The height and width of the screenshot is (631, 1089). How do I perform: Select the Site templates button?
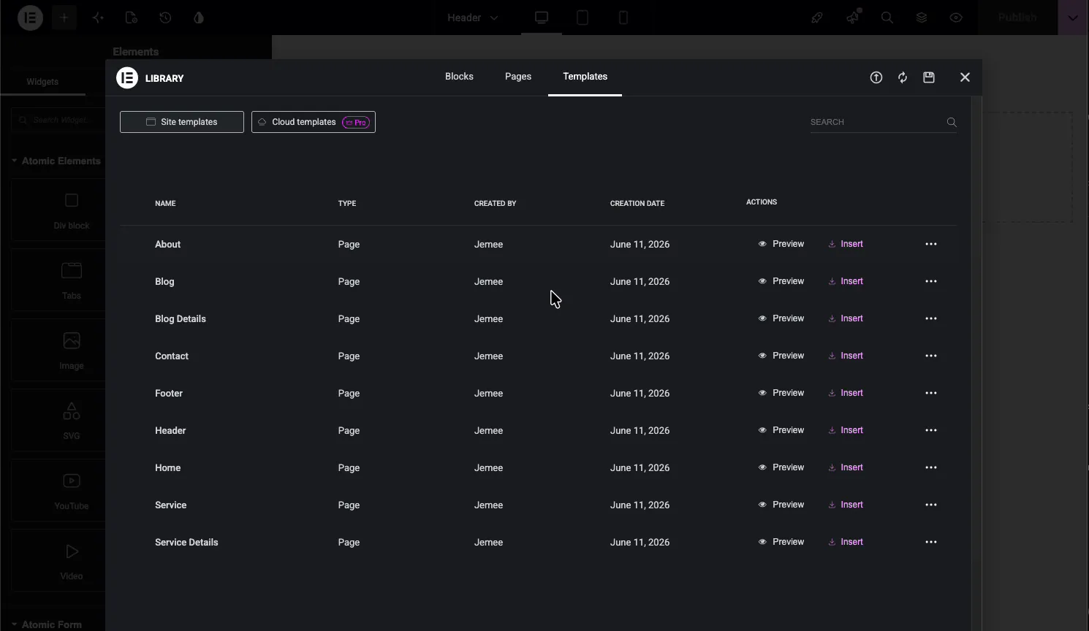point(182,122)
